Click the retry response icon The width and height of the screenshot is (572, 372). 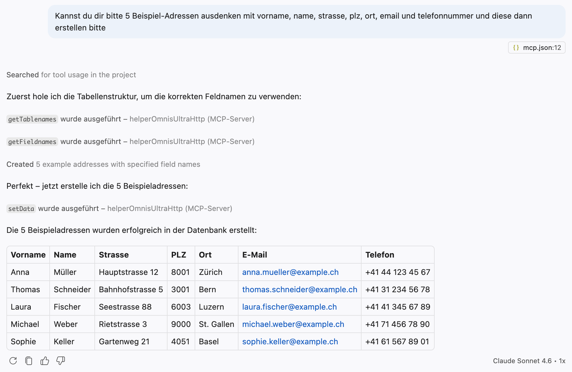click(x=13, y=361)
